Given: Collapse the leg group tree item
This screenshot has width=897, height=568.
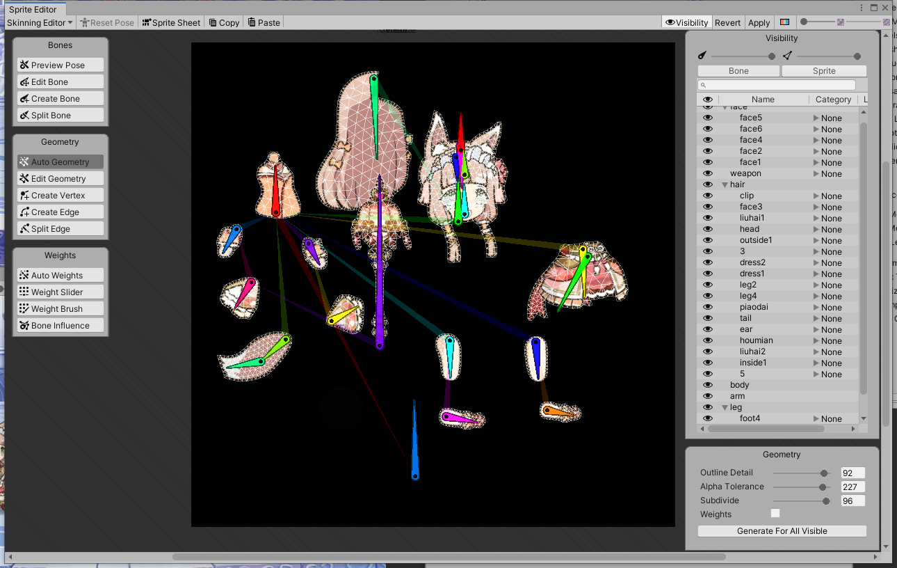Looking at the screenshot, I should coord(725,407).
